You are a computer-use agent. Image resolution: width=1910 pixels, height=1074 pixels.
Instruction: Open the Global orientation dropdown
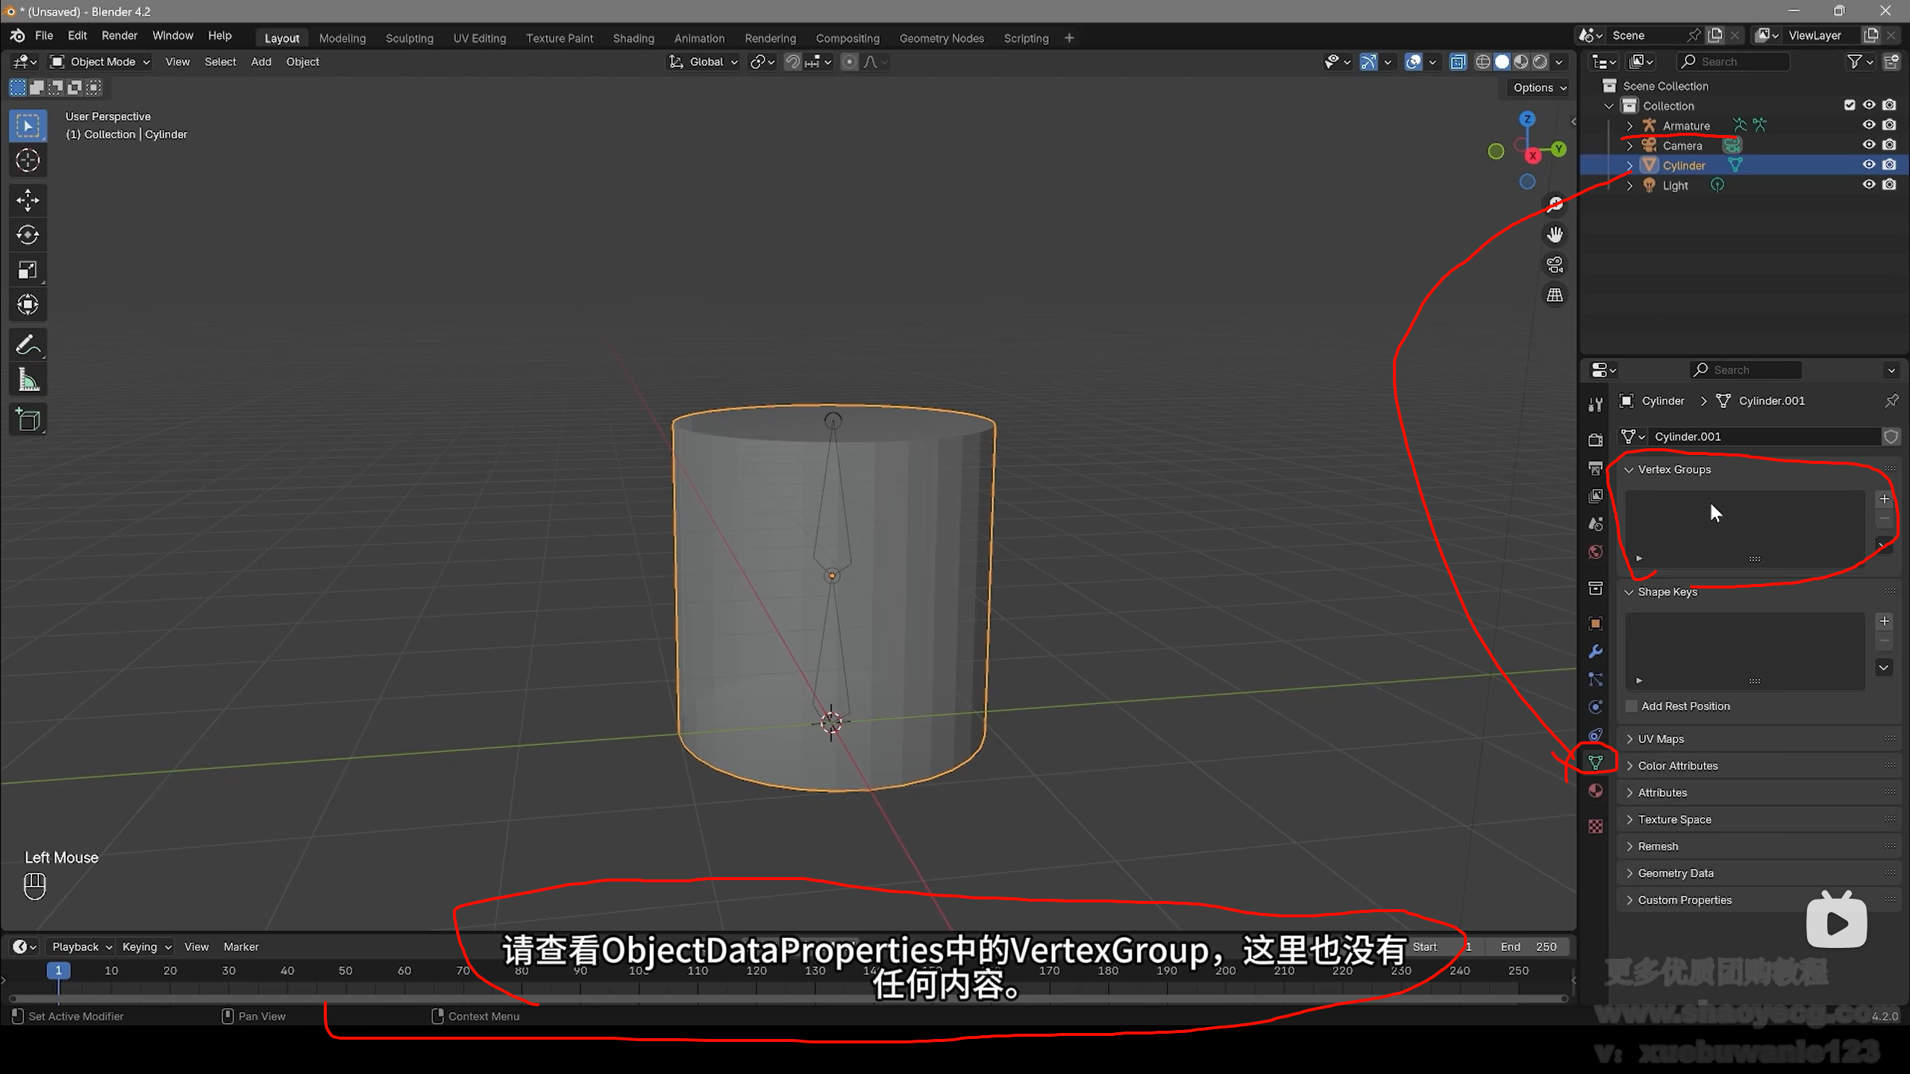(x=704, y=62)
